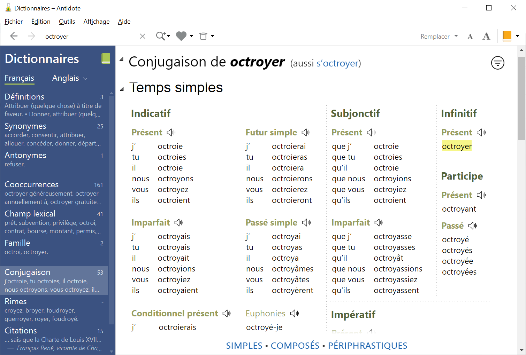
Task: Click the search field containing octroyer
Action: pos(91,37)
